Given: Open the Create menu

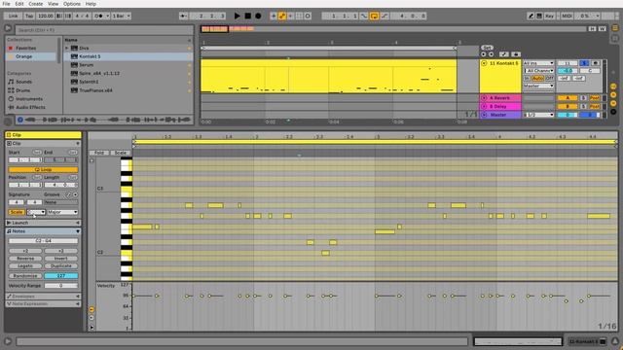Looking at the screenshot, I should click(x=35, y=4).
